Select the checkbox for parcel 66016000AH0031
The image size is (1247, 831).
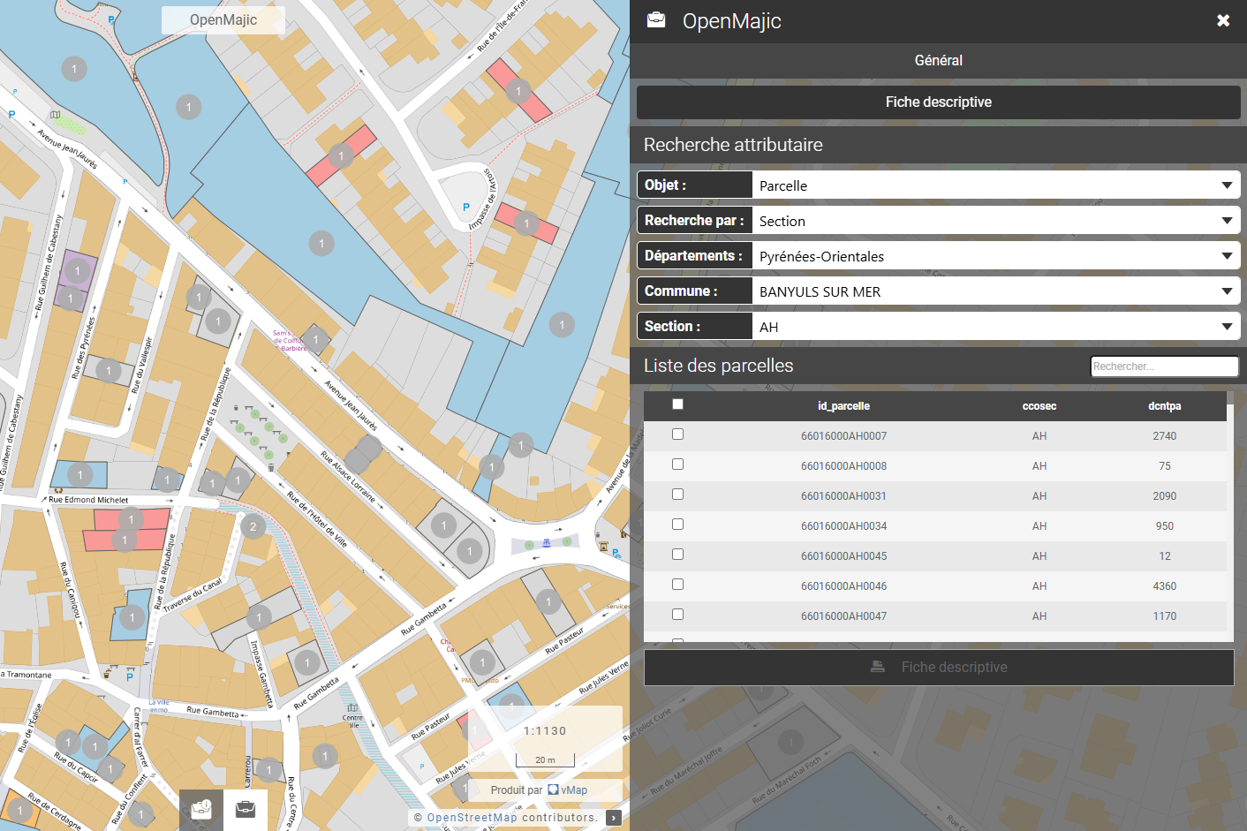click(677, 495)
